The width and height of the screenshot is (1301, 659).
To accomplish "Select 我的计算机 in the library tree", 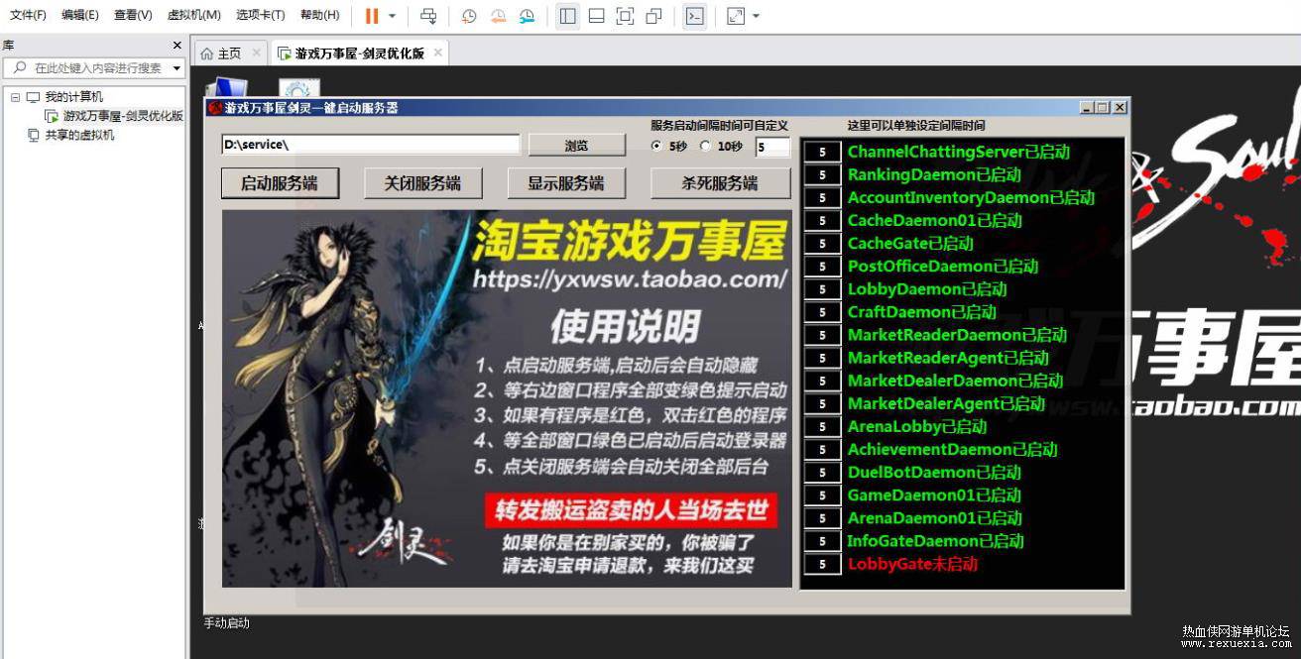I will coord(73,97).
